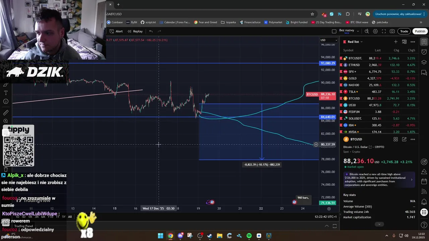Image resolution: width=429 pixels, height=241 pixels.
Task: Open timezone 12:22:42 UTC+1 selector
Action: pos(325,217)
